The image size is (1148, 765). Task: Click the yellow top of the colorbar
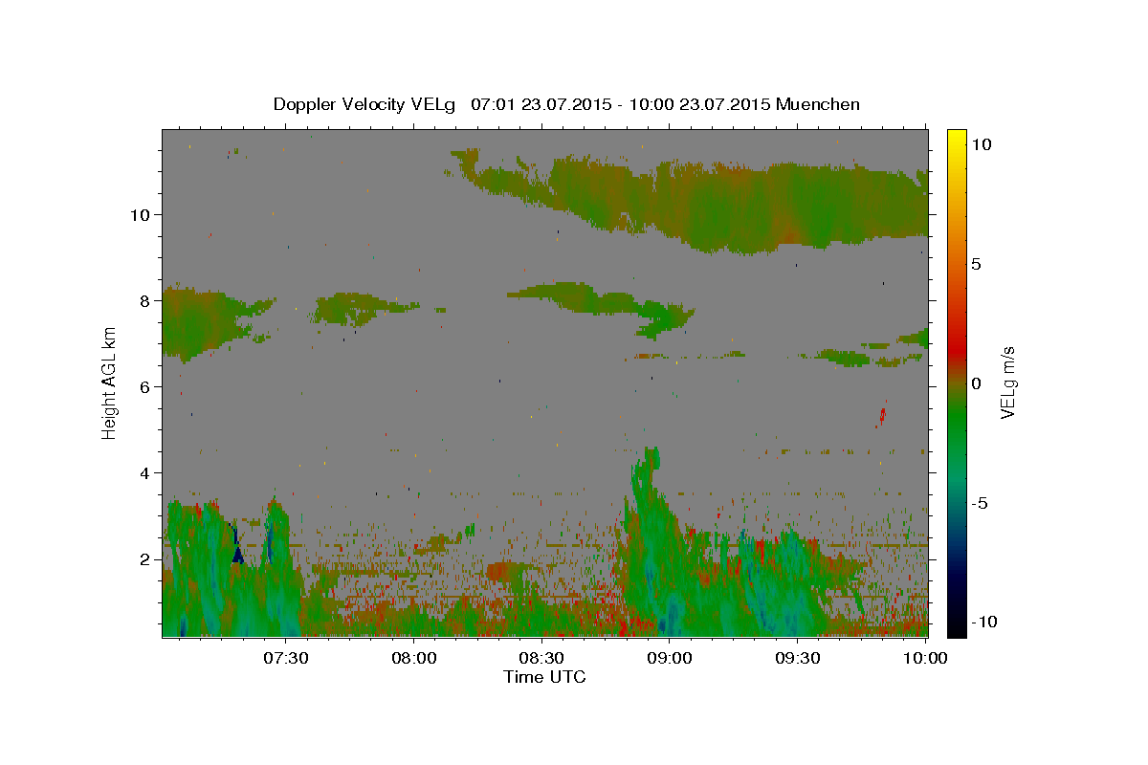956,137
